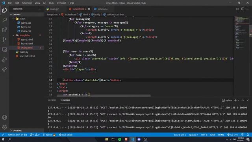
Task: Change CRLF line ending setting
Action: (x=213, y=135)
